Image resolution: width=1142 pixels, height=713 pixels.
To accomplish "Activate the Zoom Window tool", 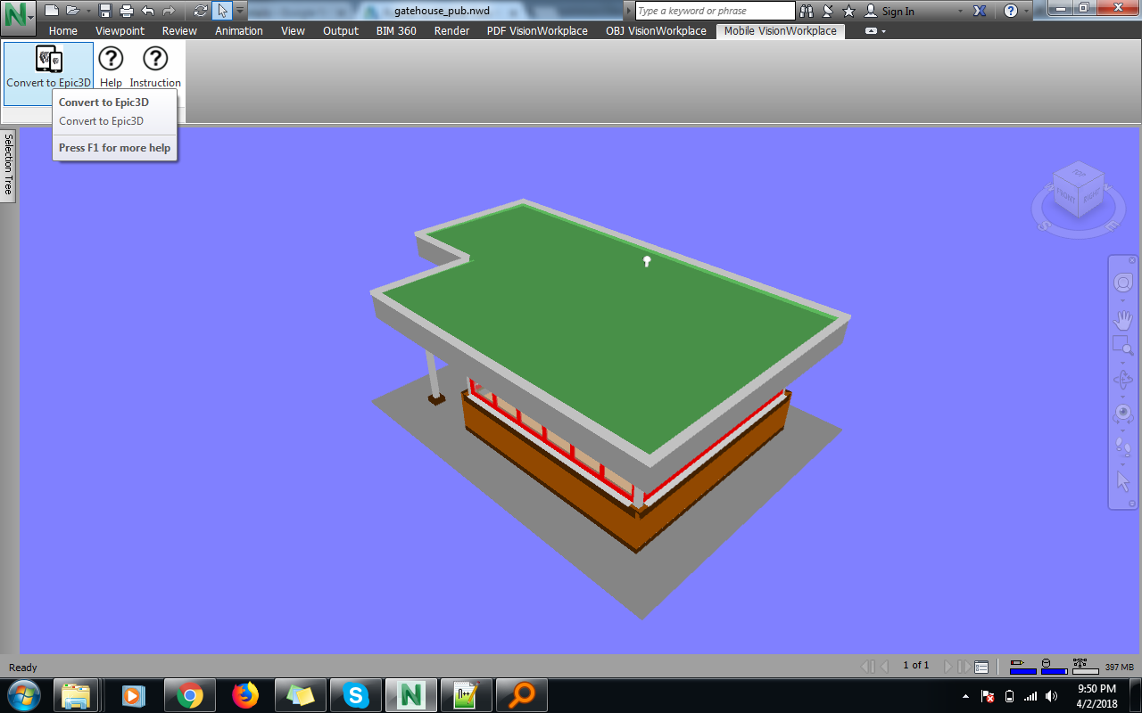I will (1123, 345).
